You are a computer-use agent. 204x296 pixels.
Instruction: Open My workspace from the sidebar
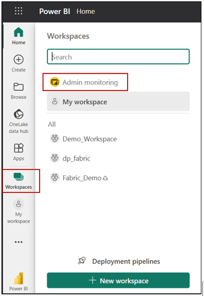(x=19, y=211)
